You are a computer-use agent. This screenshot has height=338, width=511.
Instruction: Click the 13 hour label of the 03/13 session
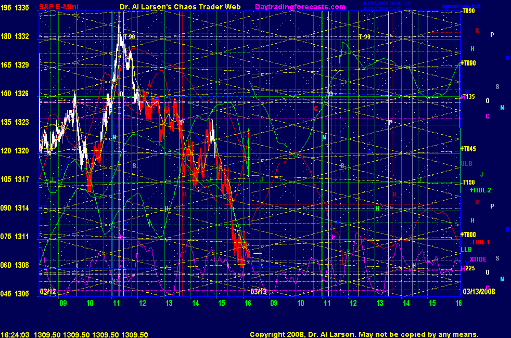(x=380, y=303)
